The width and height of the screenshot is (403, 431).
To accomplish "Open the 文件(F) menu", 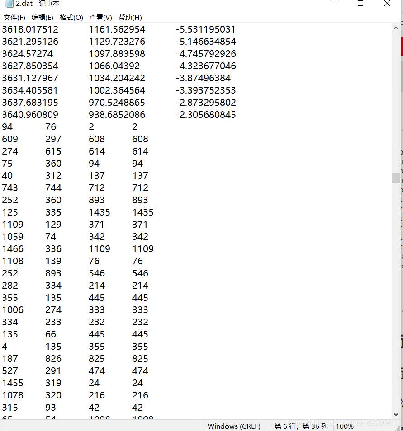I will pos(14,18).
